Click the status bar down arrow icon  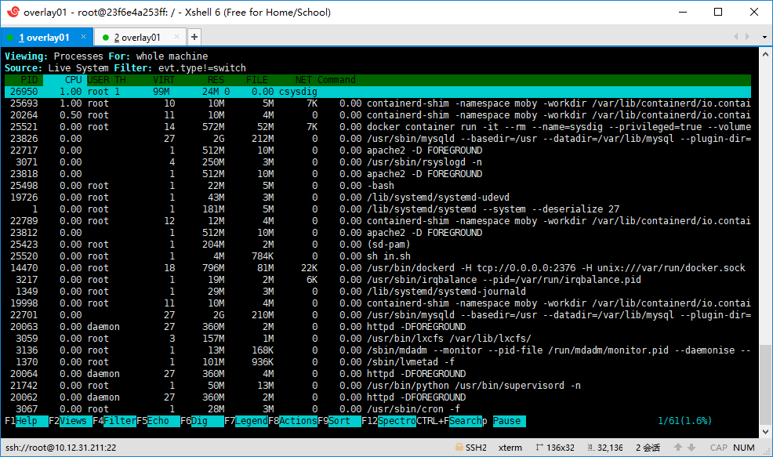tap(691, 447)
